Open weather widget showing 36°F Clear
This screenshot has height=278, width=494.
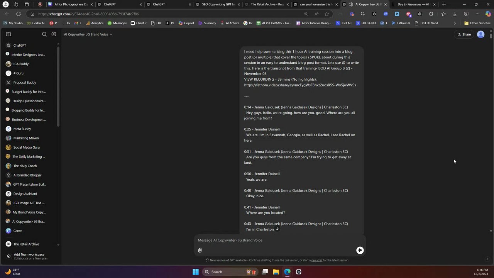tap(12, 272)
